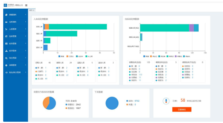223x123 pixels.
Task: Open the 基础资料 menu label
Action: 13,15
